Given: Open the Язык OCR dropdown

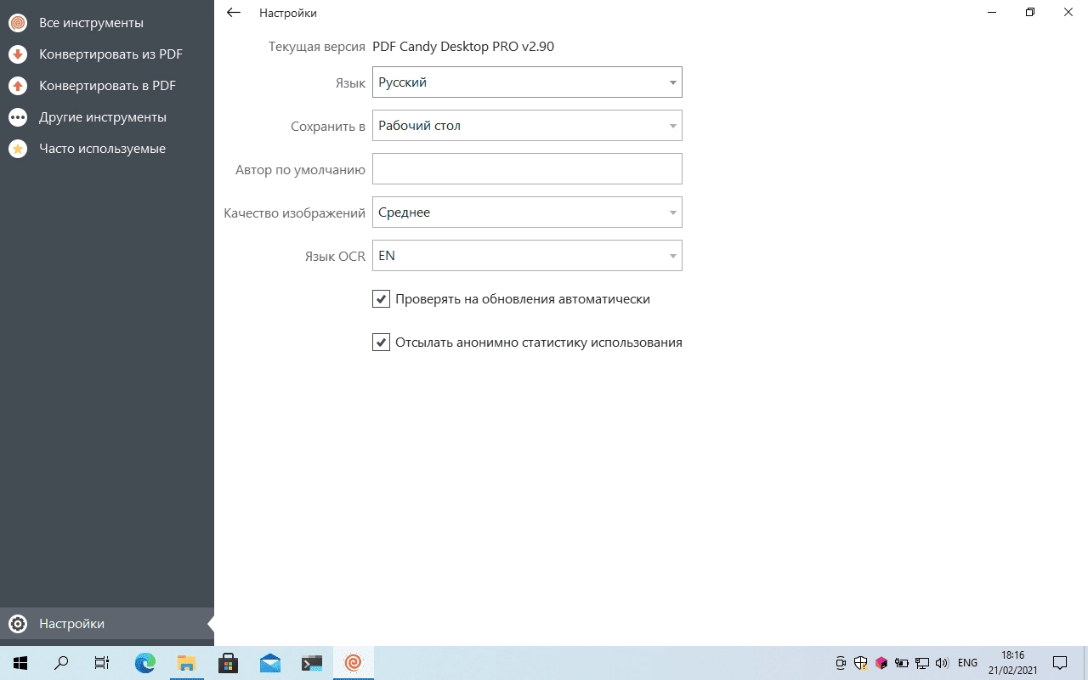Looking at the screenshot, I should (527, 256).
